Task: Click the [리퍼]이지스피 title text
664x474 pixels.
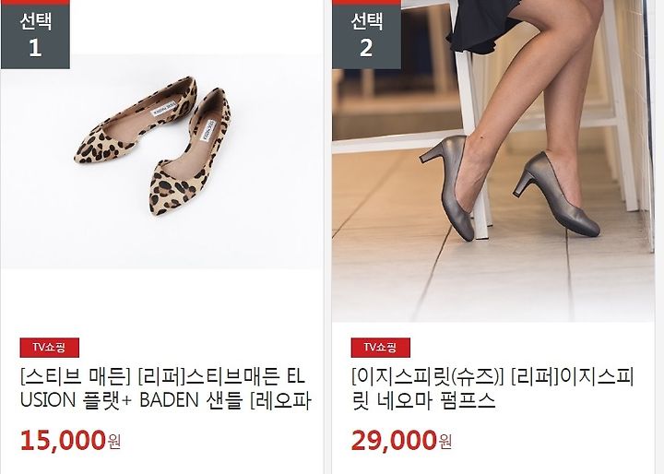Action: click(x=573, y=377)
